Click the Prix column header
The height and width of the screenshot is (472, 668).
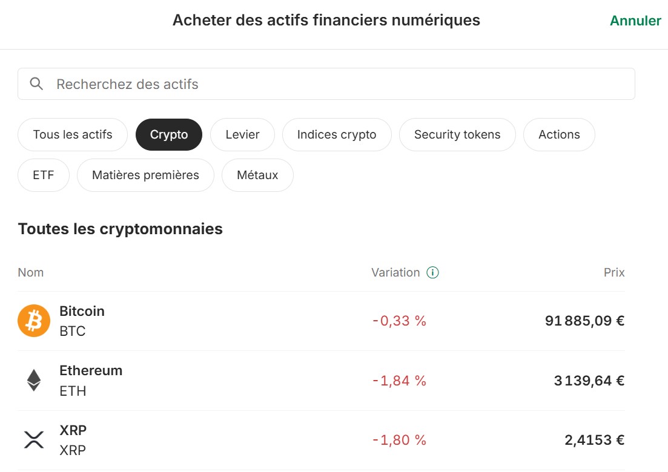coord(614,272)
